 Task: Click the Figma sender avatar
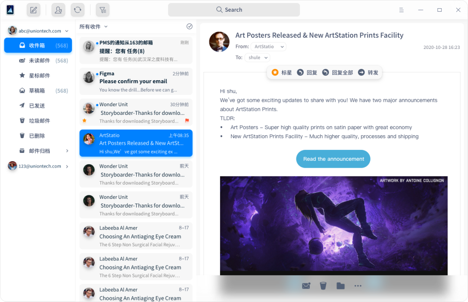tap(89, 77)
